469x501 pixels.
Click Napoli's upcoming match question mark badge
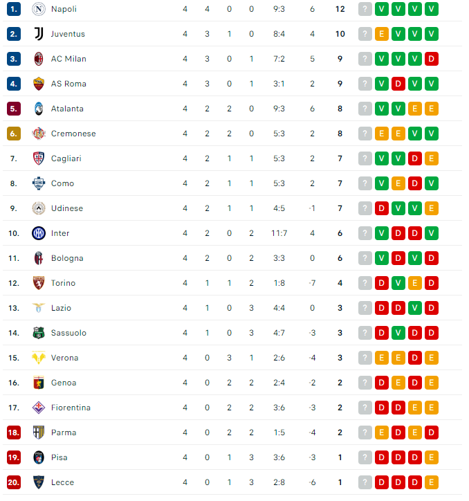click(365, 9)
